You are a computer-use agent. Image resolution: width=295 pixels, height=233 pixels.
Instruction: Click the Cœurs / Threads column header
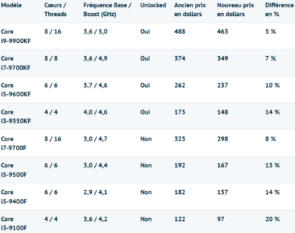[55, 10]
